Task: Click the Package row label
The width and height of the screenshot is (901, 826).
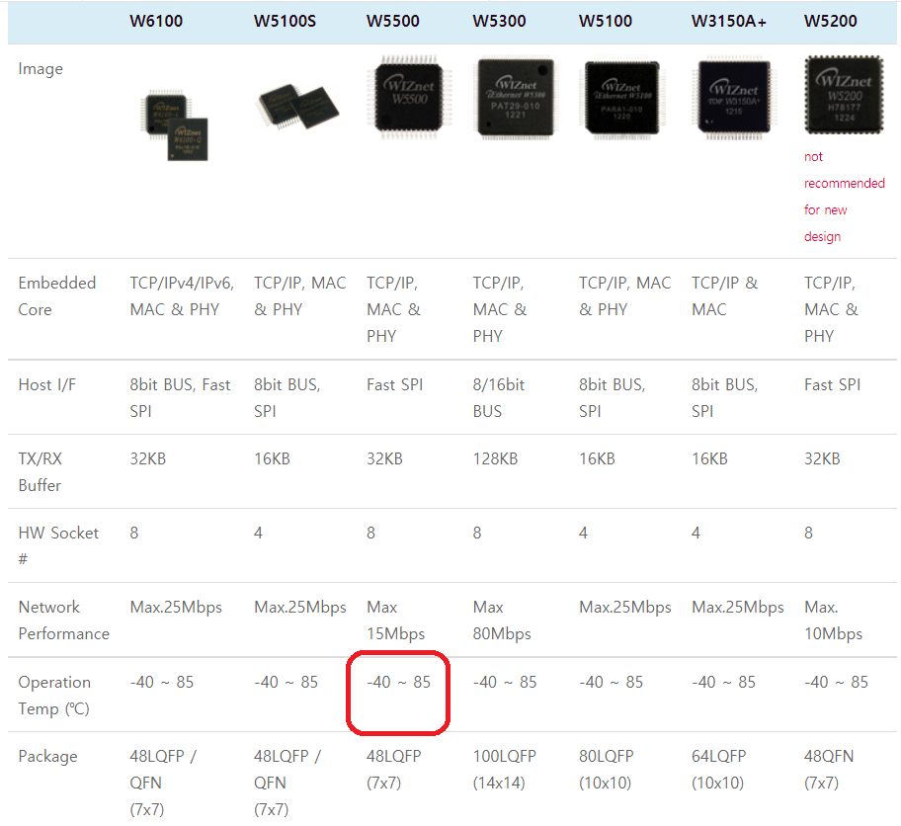Action: pyautogui.click(x=47, y=757)
